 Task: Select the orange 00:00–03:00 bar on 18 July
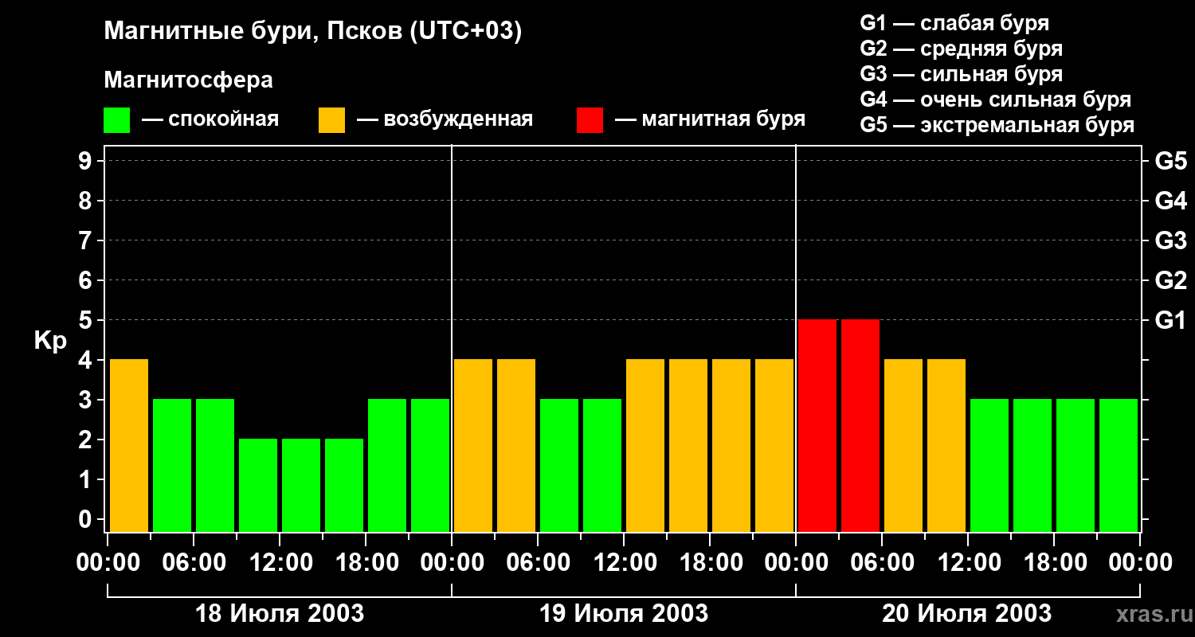(129, 446)
